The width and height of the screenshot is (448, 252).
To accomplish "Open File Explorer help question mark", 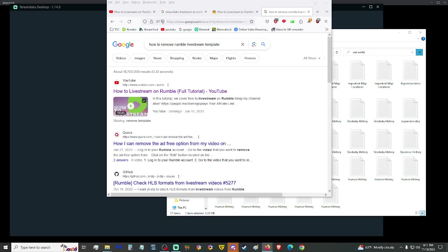I will coord(423,39).
